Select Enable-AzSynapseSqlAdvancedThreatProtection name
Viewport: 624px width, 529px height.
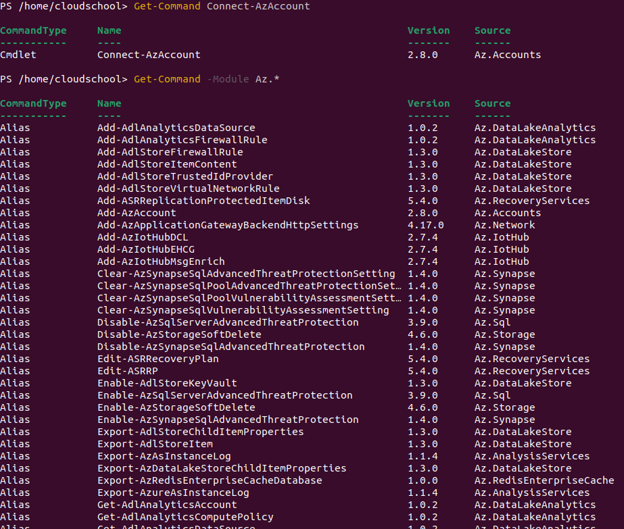pos(228,420)
